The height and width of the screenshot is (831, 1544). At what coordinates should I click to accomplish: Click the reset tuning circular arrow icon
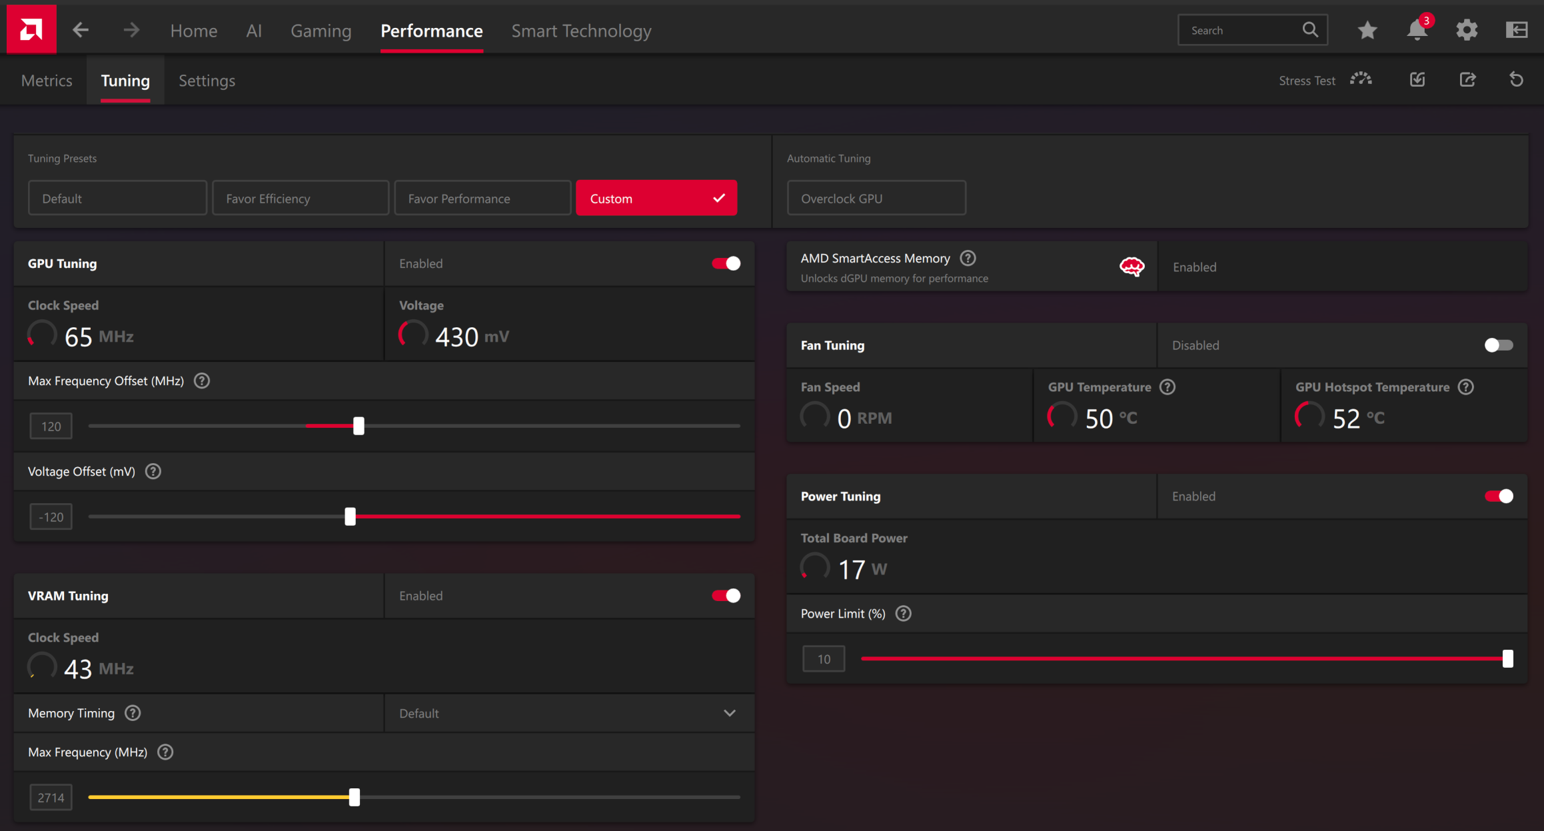pos(1516,80)
